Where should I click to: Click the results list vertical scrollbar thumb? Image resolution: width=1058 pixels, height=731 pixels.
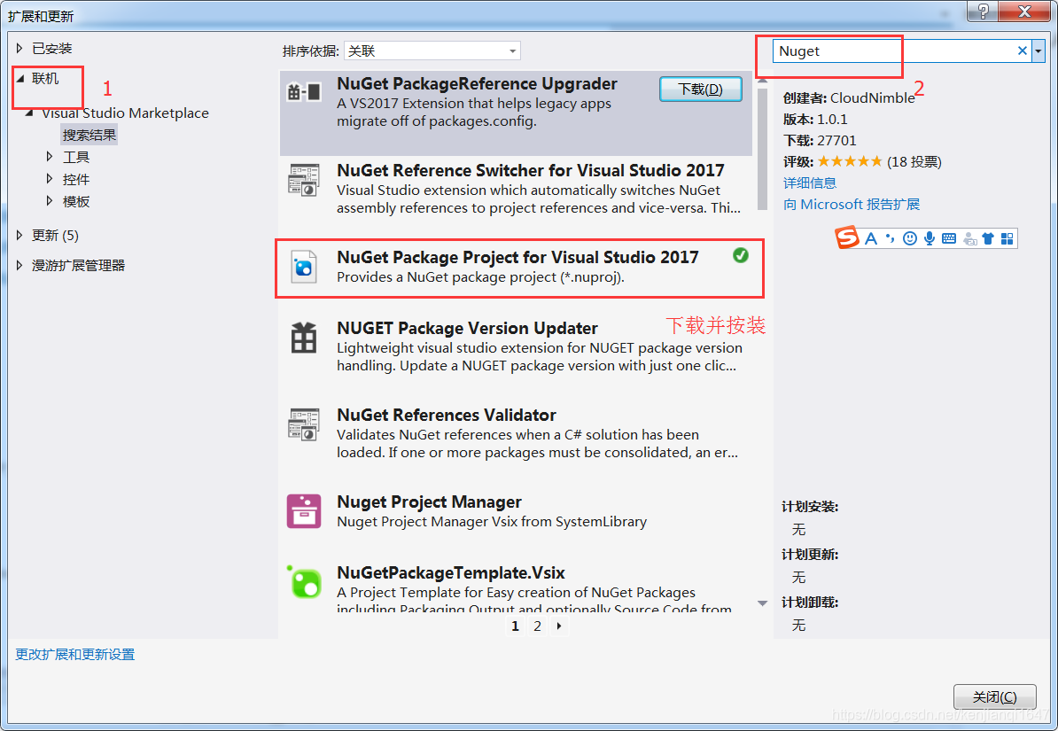point(762,149)
